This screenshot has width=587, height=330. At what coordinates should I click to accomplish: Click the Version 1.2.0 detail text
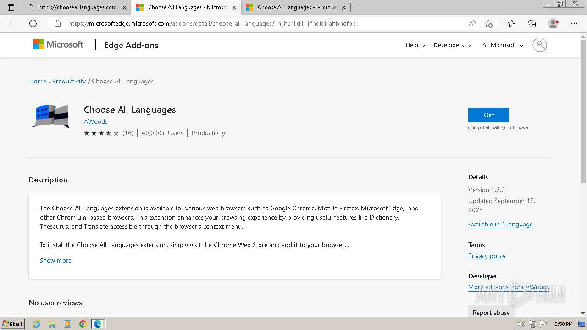click(x=487, y=190)
